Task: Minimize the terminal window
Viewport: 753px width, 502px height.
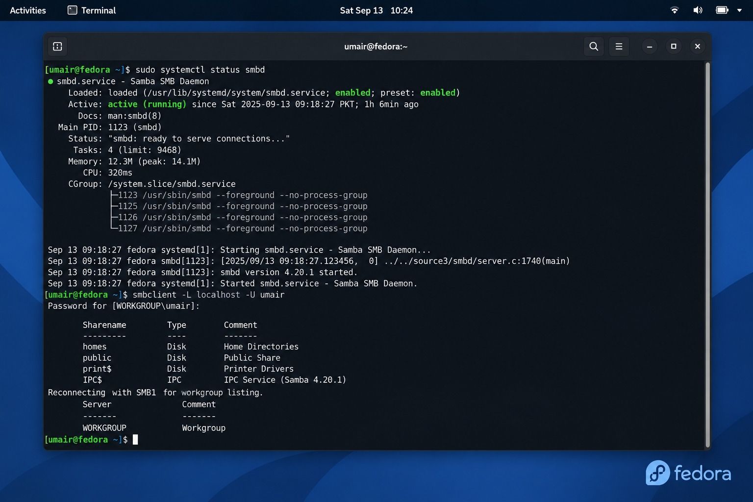Action: pyautogui.click(x=650, y=47)
